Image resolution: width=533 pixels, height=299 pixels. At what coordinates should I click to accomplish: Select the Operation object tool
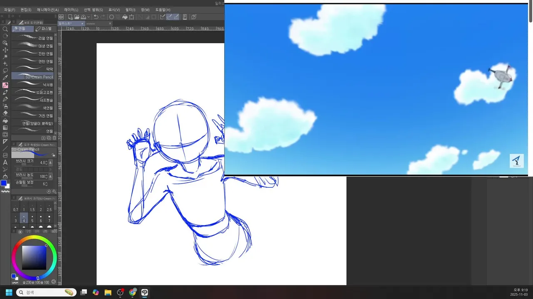coord(5,42)
